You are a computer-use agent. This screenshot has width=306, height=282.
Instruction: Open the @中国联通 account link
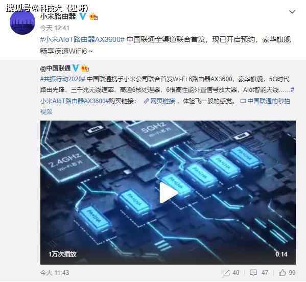tap(55, 68)
